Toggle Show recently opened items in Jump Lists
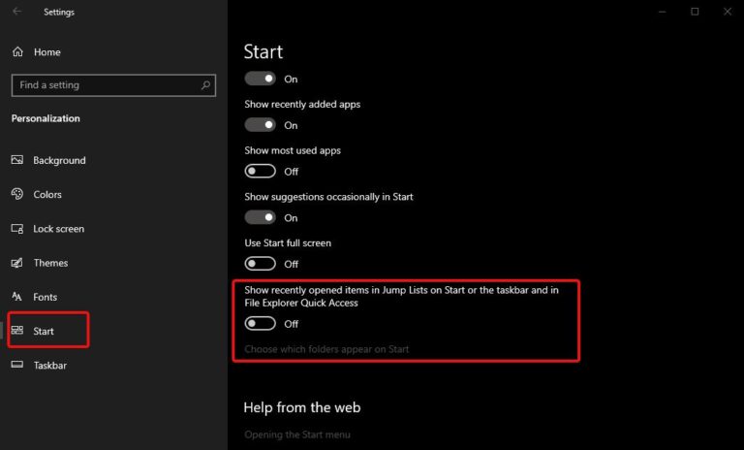Screen dimensions: 744x450 260,324
